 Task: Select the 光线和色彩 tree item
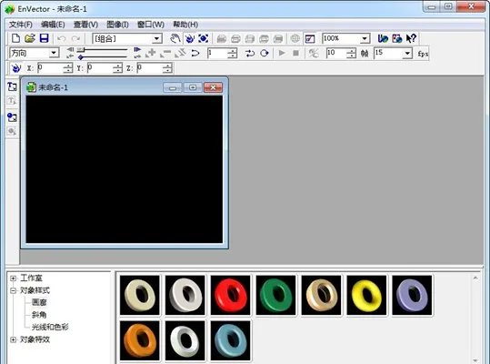[x=50, y=327]
